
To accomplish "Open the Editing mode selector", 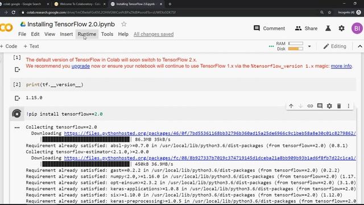I will click(334, 46).
